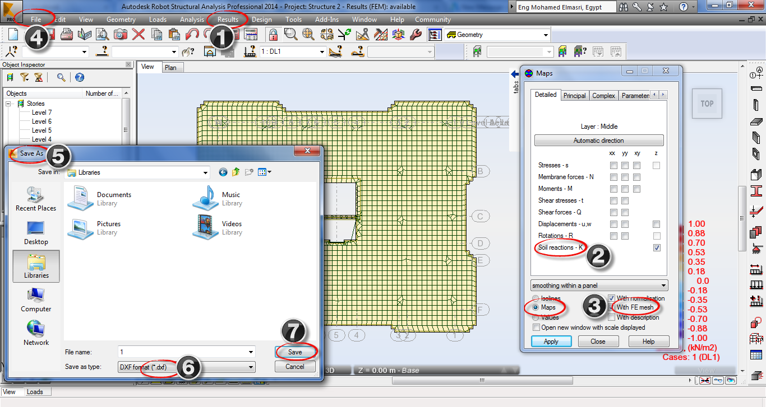
Task: Open Recent Places in Save As sidebar
Action: click(x=36, y=198)
